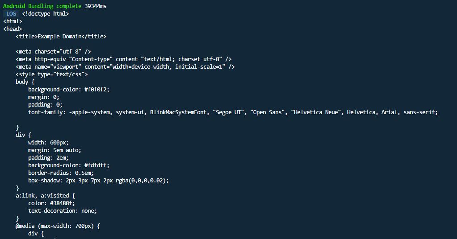This screenshot has height=239, width=457.
Task: Select the meta http-equiv Content-type line
Action: click(x=123, y=59)
